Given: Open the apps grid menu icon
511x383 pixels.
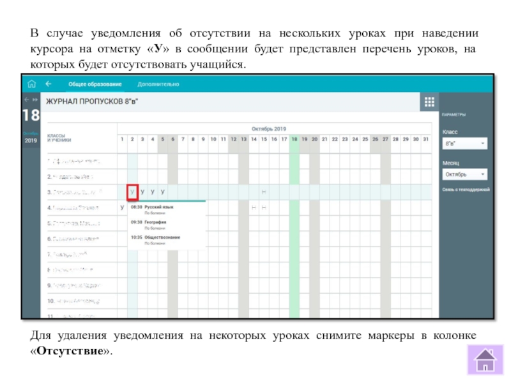Looking at the screenshot, I should [x=429, y=101].
